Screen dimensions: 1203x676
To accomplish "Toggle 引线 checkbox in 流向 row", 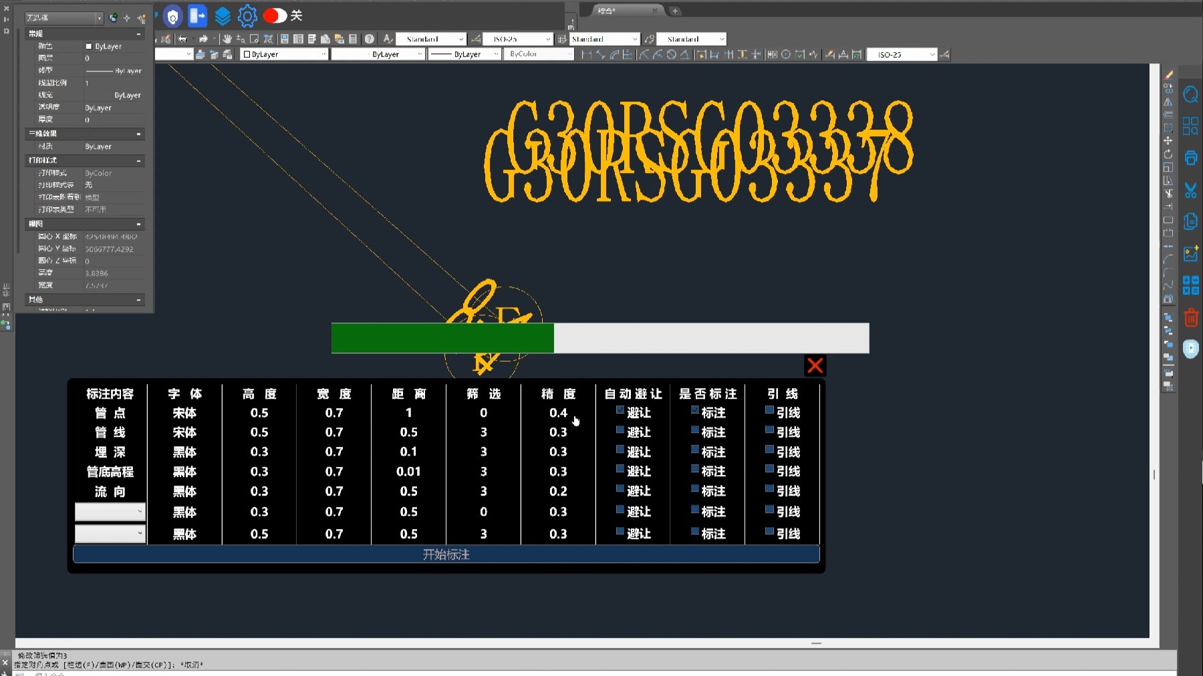I will point(769,489).
